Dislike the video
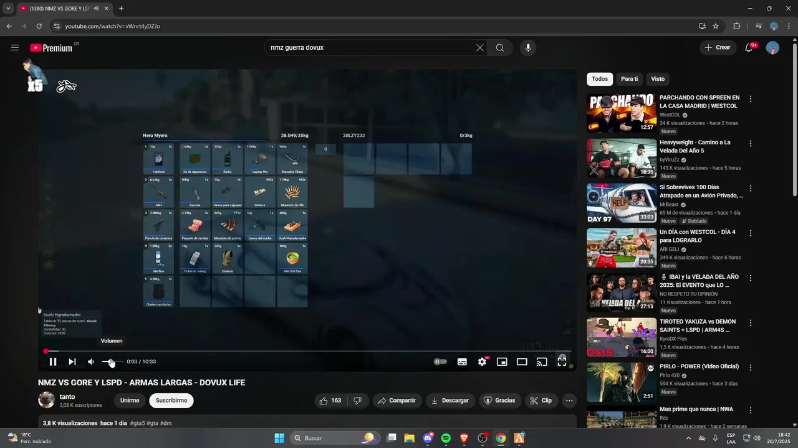Image resolution: width=798 pixels, height=448 pixels. coord(358,401)
